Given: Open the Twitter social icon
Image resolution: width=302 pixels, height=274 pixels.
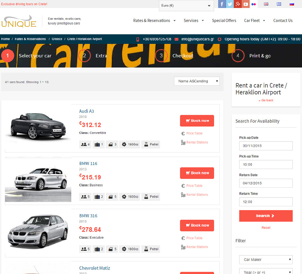Looking at the screenshot, I should point(230,4).
